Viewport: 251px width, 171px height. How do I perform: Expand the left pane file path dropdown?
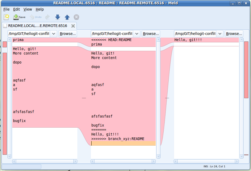pos(54,34)
